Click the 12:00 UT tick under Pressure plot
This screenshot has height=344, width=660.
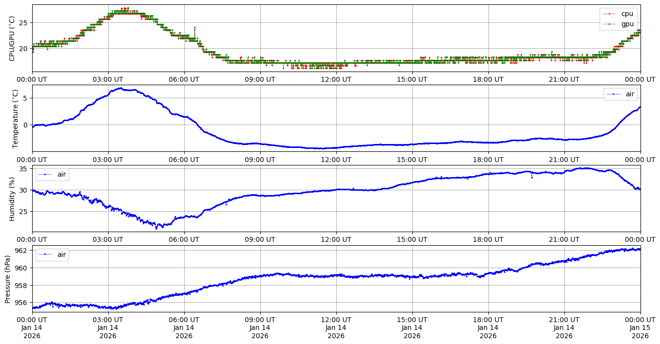[336, 320]
